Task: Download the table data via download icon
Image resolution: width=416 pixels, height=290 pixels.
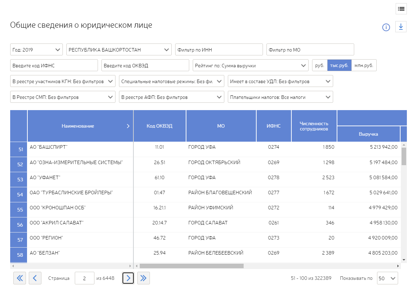Action: (401, 27)
